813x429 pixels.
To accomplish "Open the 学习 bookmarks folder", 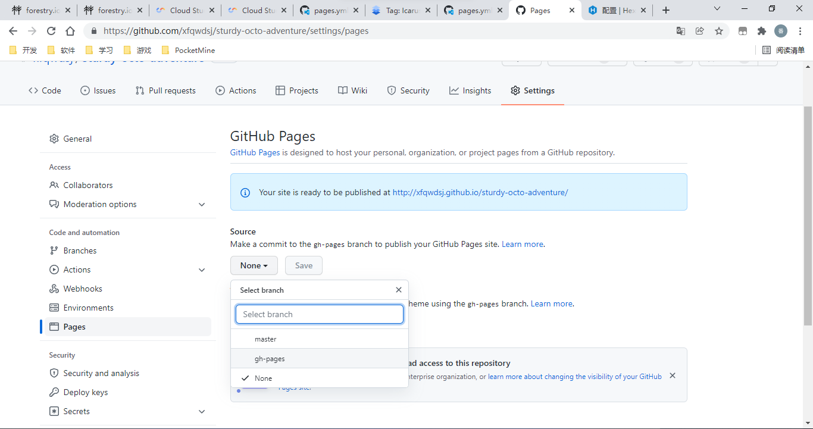I will click(x=99, y=50).
